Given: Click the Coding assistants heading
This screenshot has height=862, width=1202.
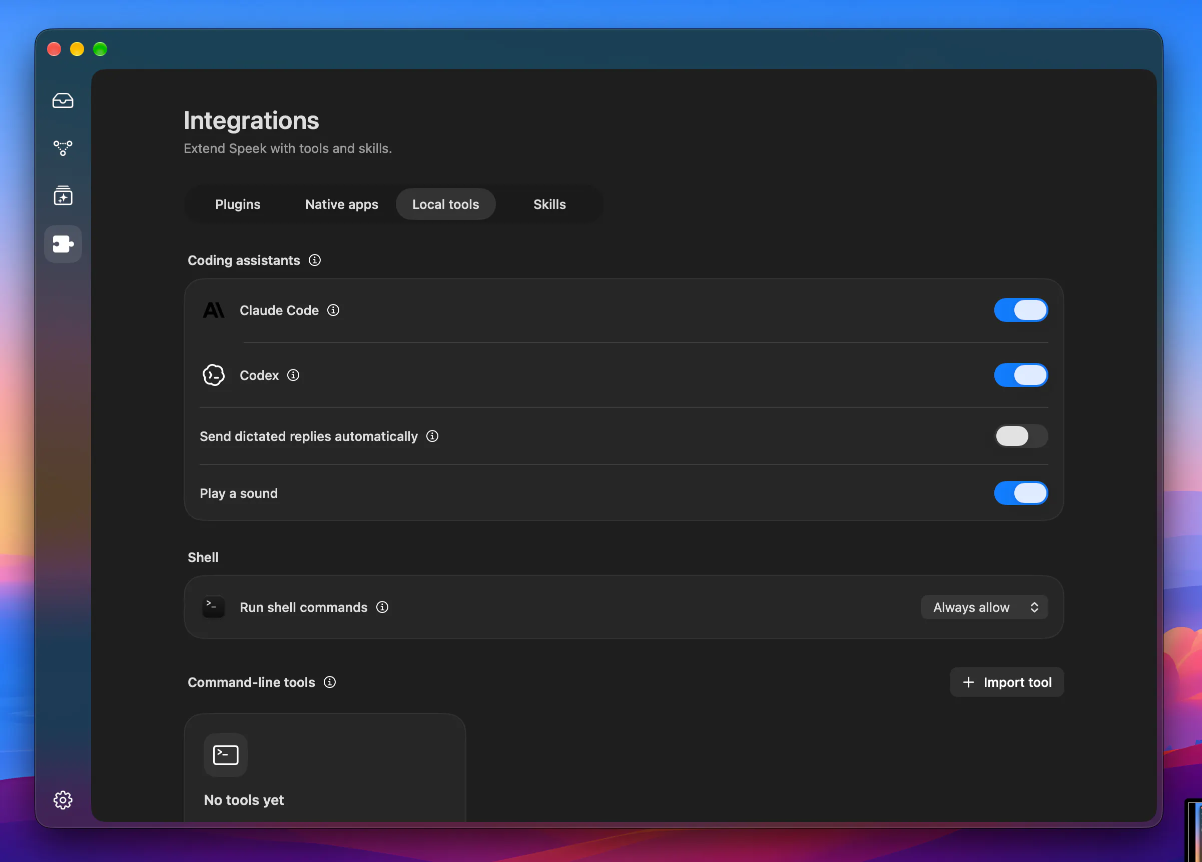Looking at the screenshot, I should 244,260.
